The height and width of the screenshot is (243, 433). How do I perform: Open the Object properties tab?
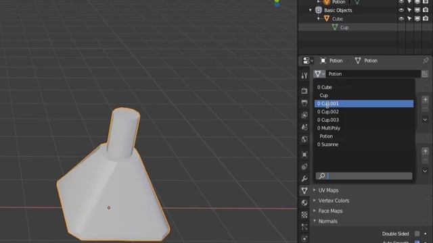(x=304, y=155)
